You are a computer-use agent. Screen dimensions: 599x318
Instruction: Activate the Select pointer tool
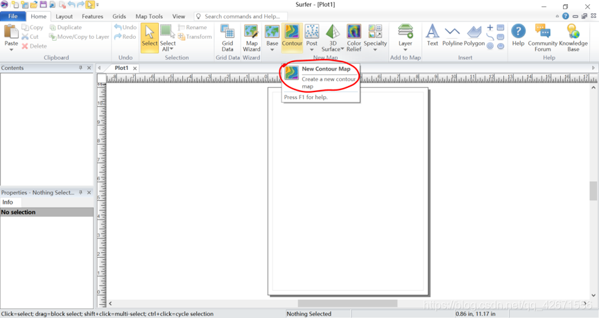coord(149,37)
